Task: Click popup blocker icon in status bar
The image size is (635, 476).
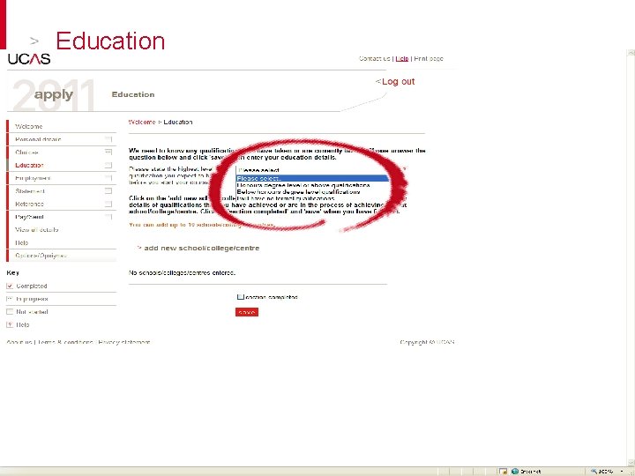Action: (x=503, y=471)
